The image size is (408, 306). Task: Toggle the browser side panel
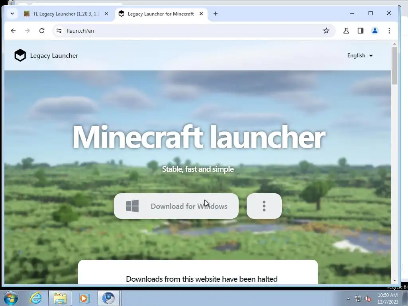pos(360,31)
